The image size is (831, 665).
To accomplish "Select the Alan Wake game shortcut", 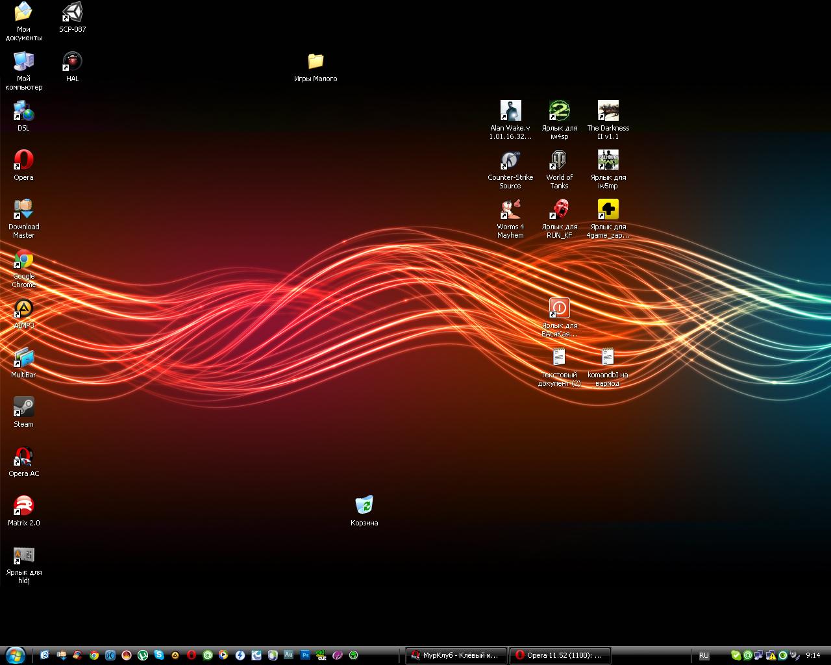I will point(510,111).
